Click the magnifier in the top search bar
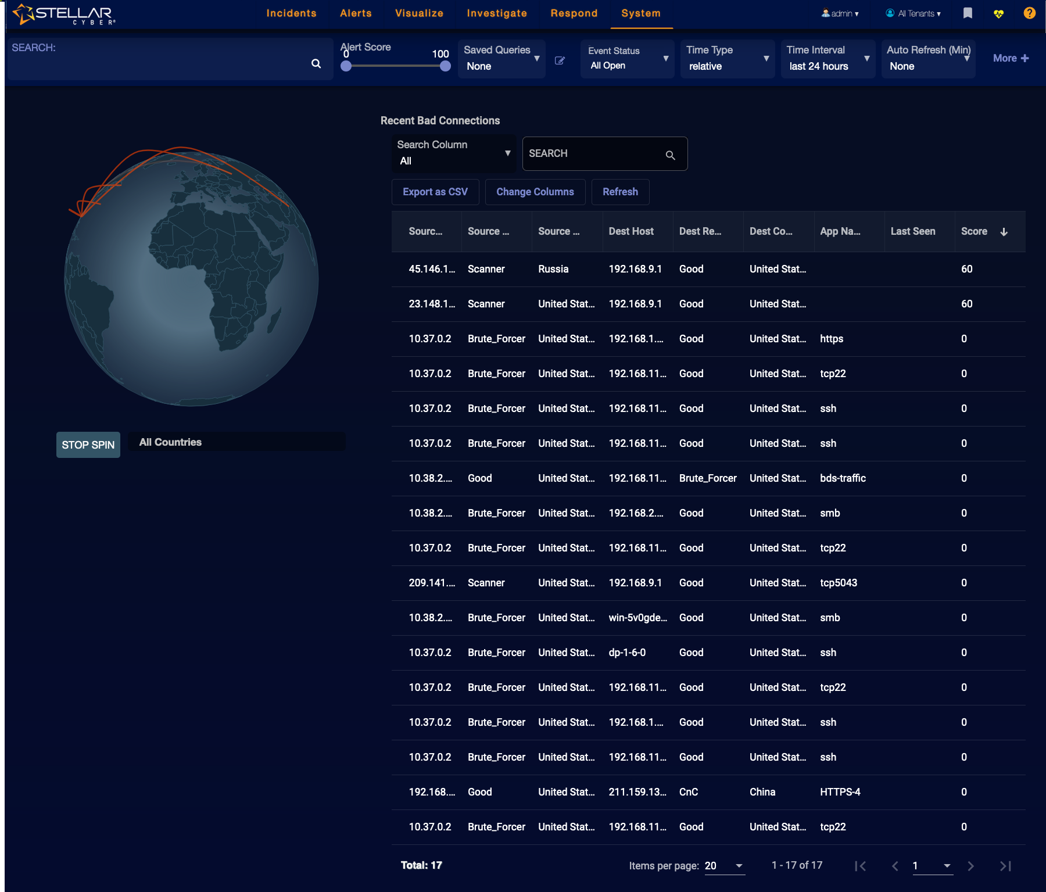 (317, 63)
